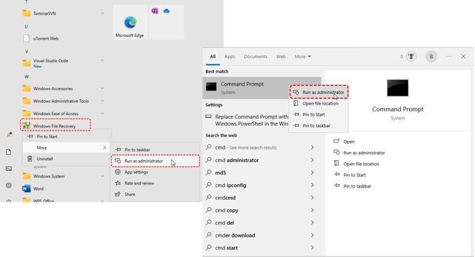This screenshot has height=257, width=475.
Task: Switch to the Apps search tab
Action: click(230, 56)
